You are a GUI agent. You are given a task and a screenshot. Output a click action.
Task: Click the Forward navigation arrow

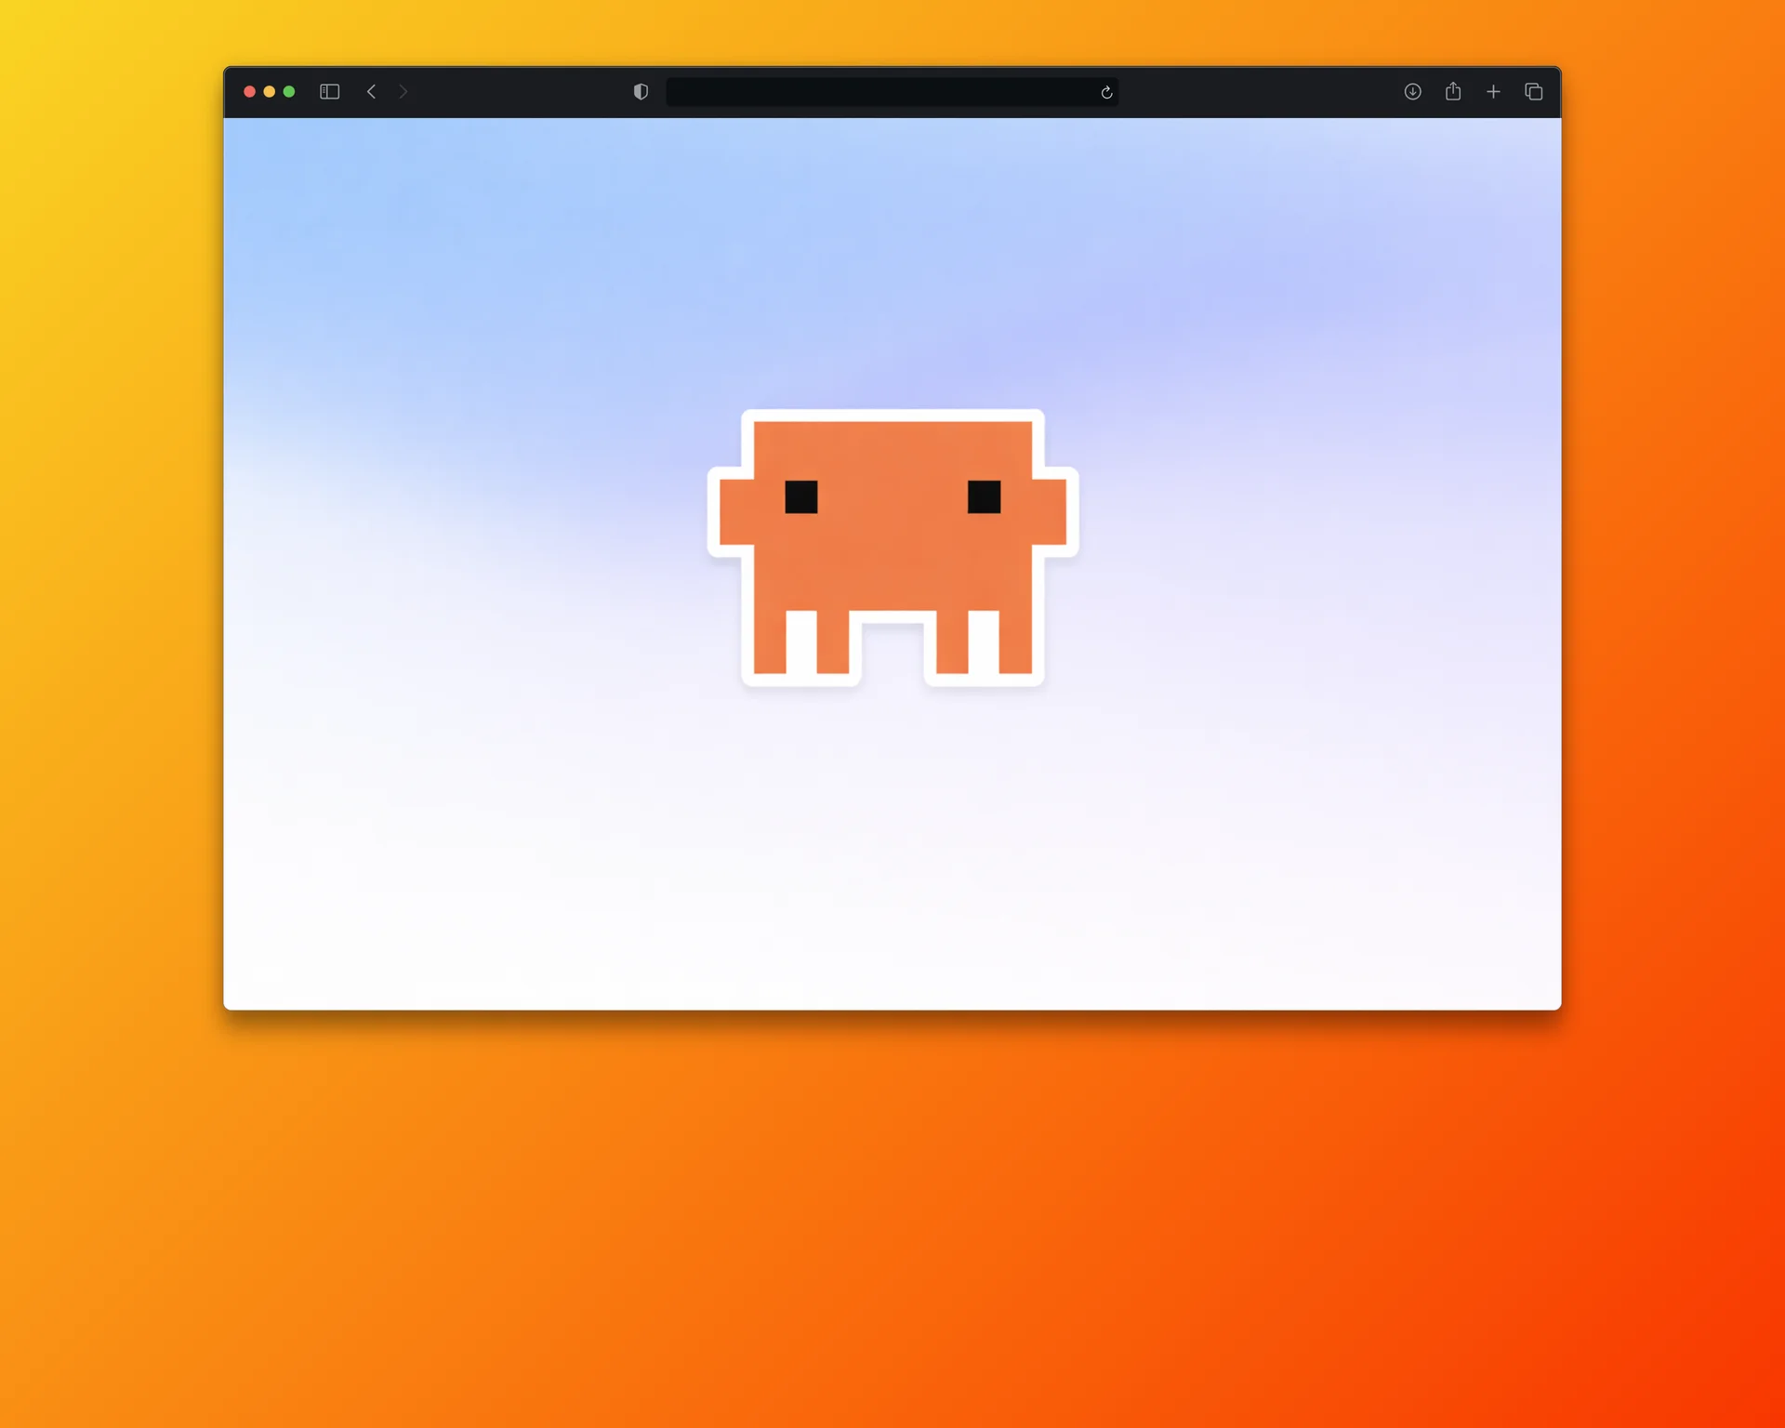point(403,91)
